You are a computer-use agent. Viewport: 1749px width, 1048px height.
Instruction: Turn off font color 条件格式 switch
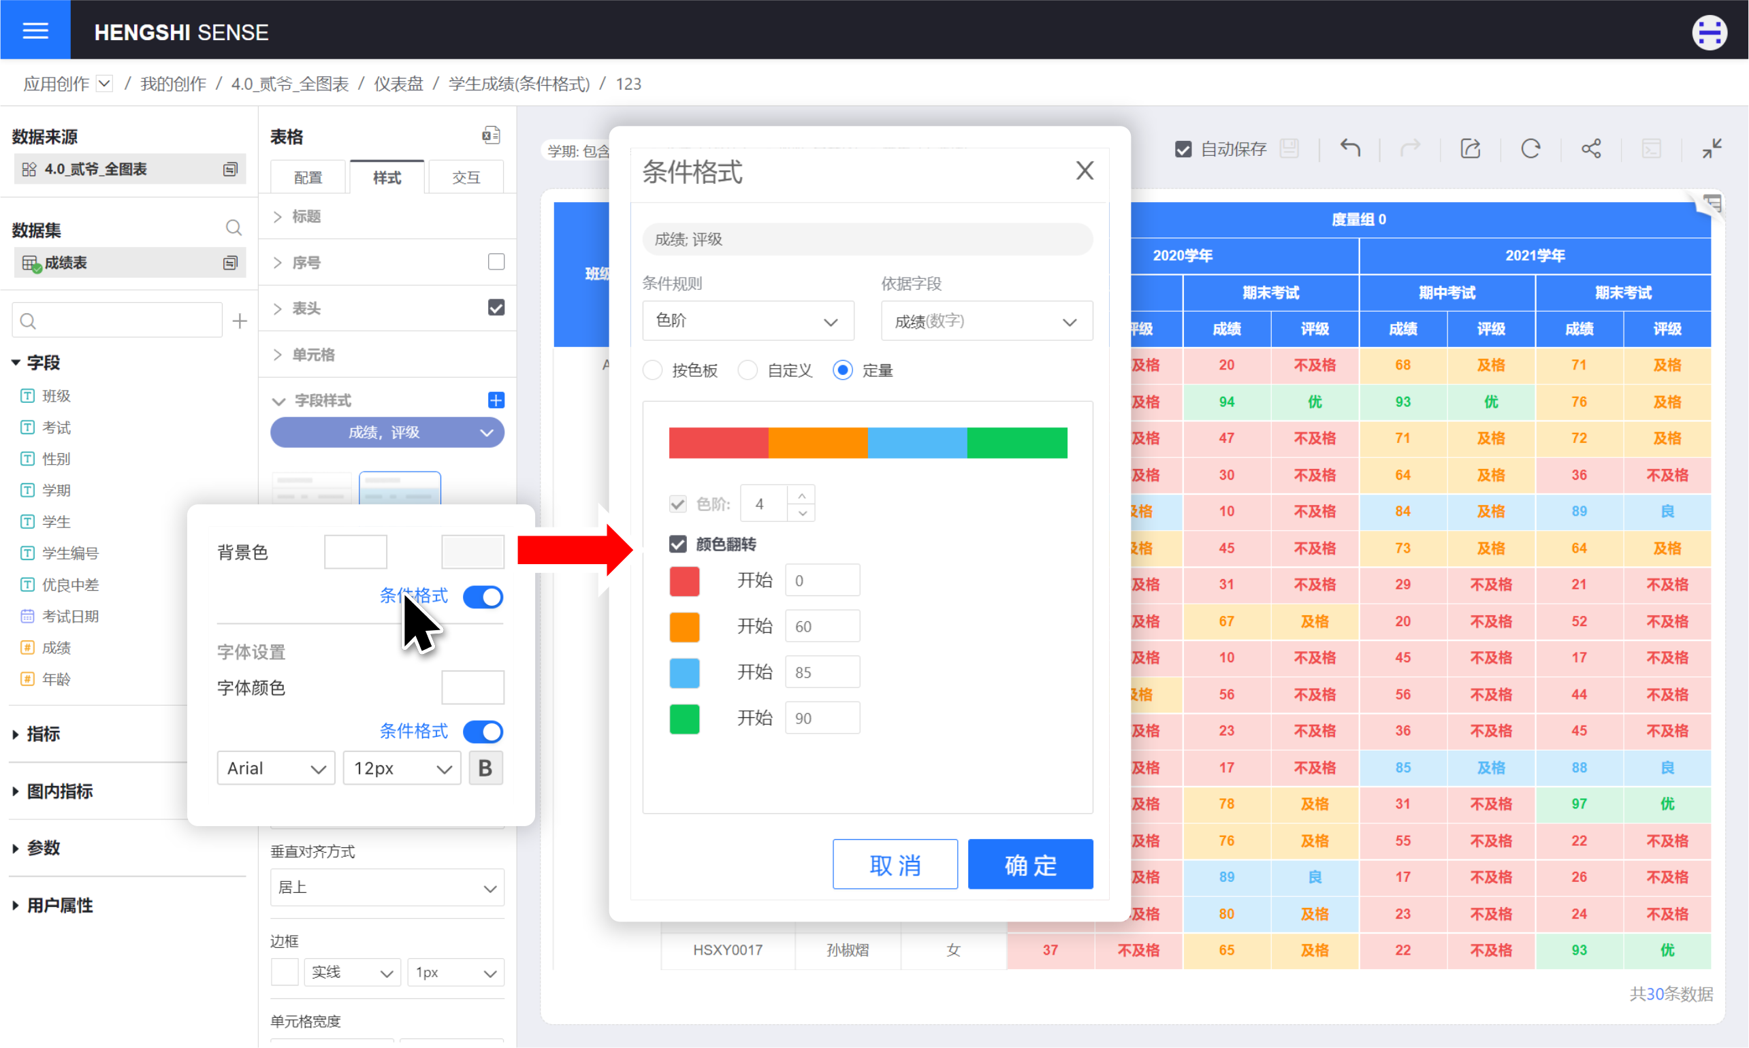point(483,732)
